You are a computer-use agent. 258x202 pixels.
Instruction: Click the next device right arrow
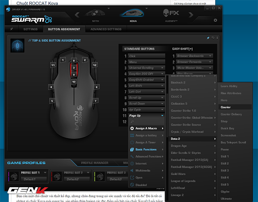click(203, 16)
